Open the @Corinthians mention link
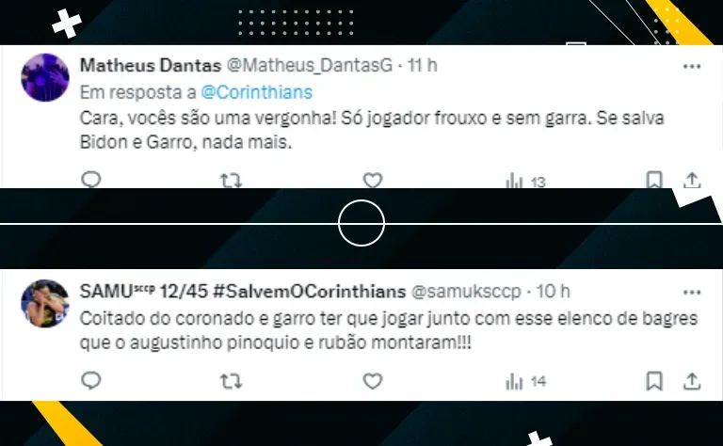 pos(257,92)
